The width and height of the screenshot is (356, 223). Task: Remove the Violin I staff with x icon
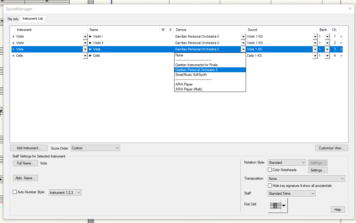point(341,37)
